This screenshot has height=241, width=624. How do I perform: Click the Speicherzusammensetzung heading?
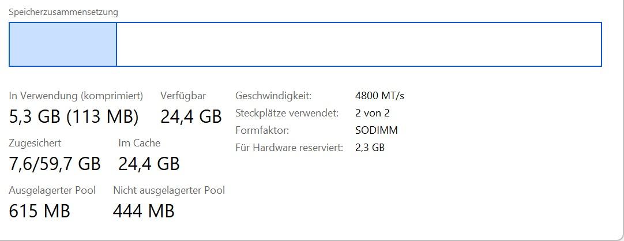63,12
